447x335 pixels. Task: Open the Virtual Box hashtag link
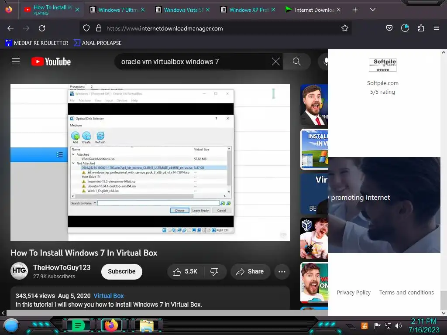pos(109,296)
